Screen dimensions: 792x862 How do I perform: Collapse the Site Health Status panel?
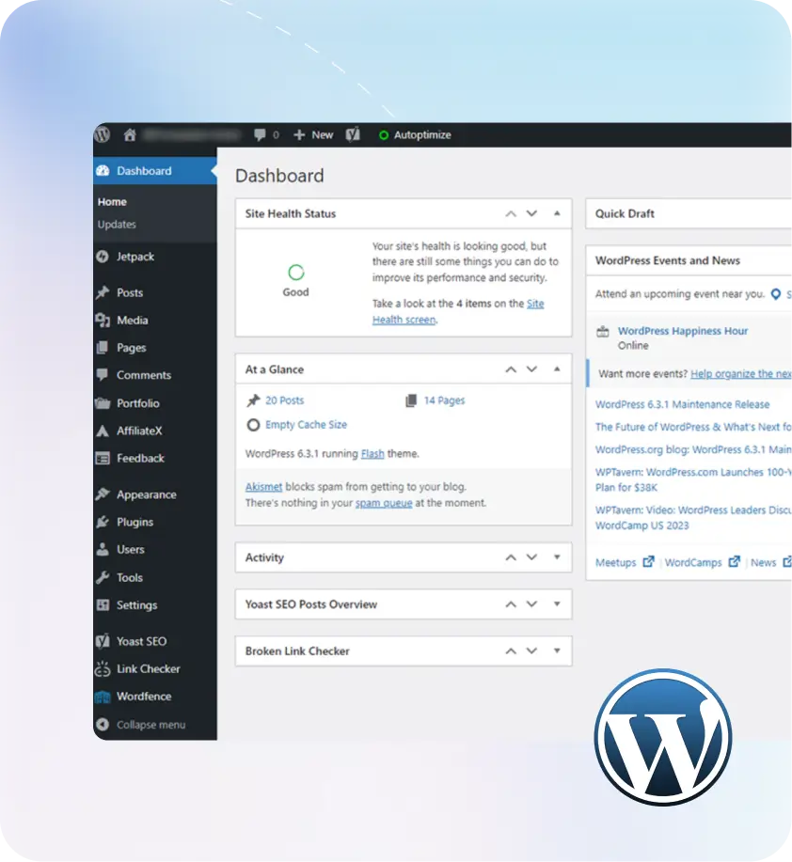click(x=557, y=213)
